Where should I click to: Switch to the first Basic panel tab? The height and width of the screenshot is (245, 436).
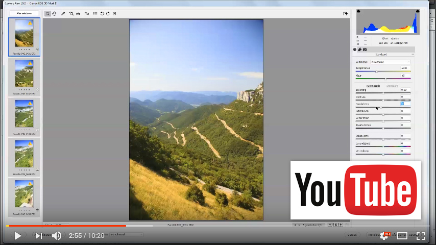355,49
